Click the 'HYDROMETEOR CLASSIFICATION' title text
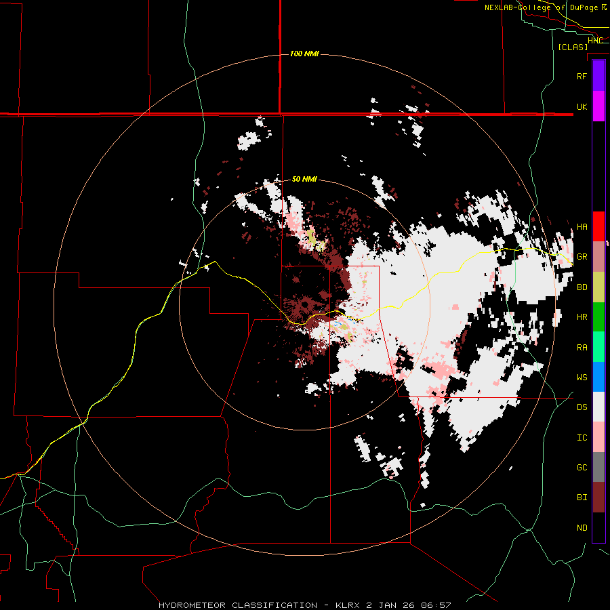The height and width of the screenshot is (610, 610). [238, 605]
